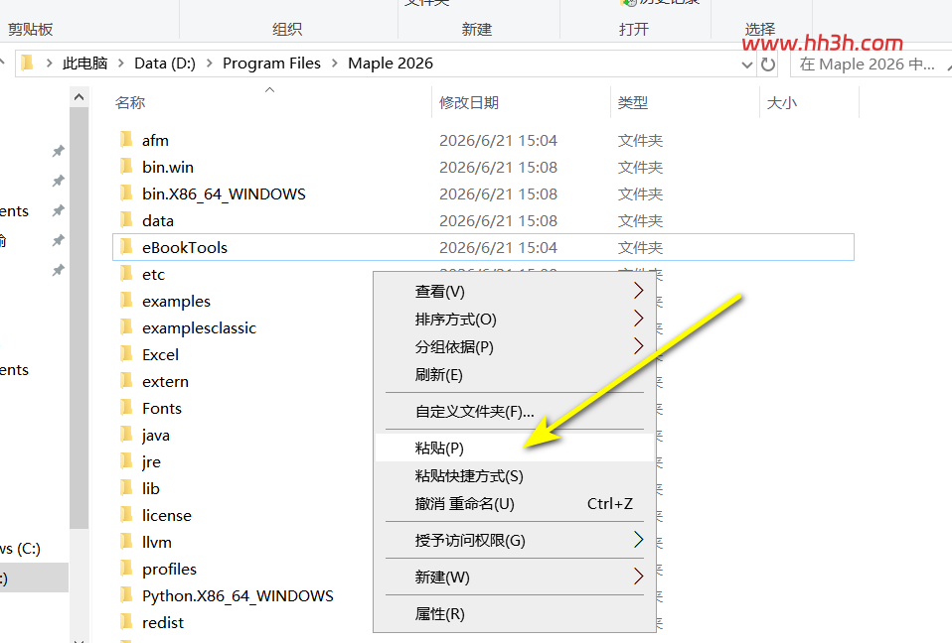This screenshot has height=643, width=952.
Task: Click the llvm folder icon
Action: click(126, 542)
